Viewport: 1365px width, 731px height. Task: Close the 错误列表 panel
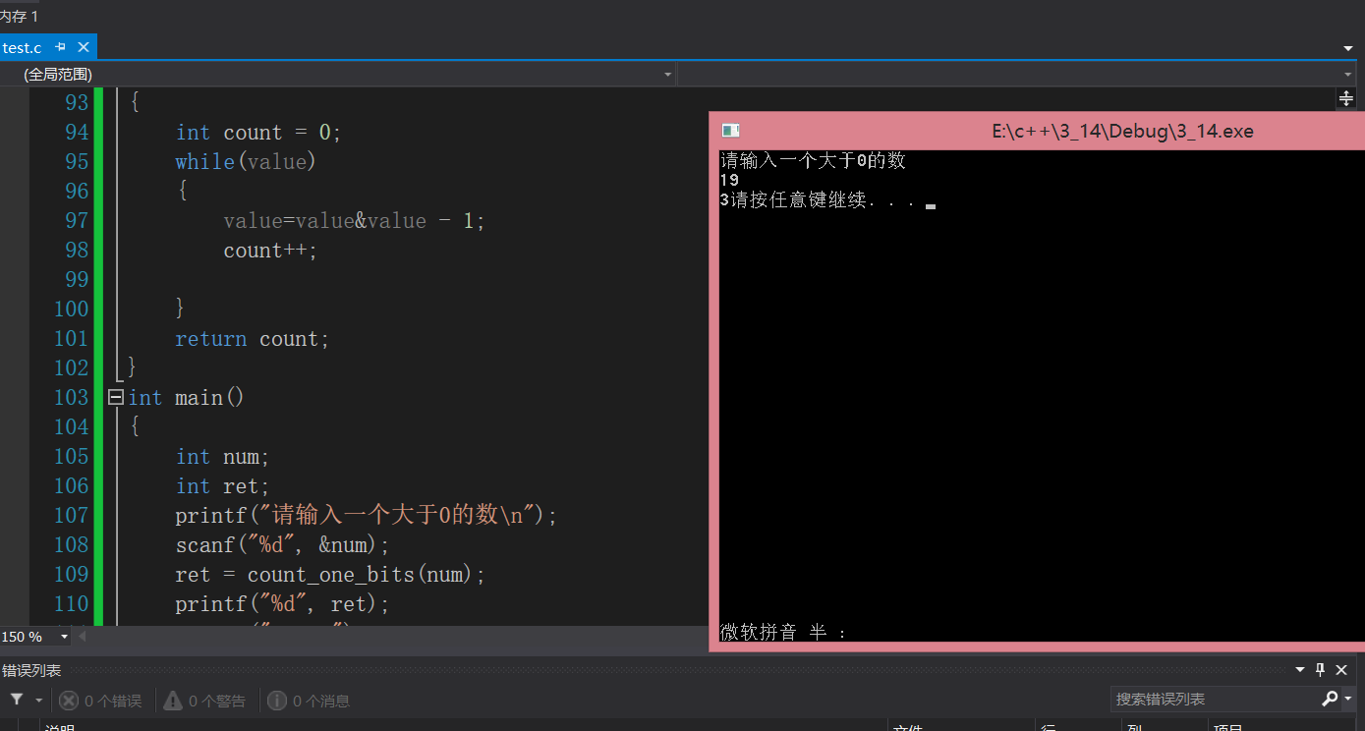coord(1342,670)
